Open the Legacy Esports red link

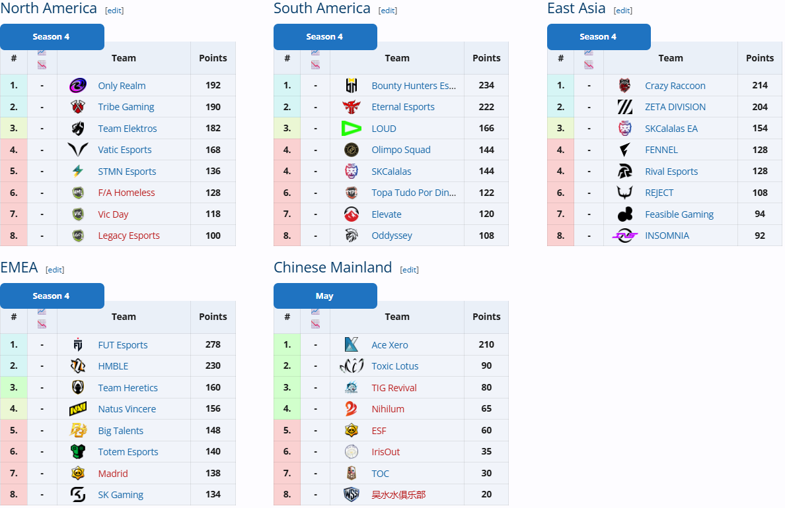click(x=129, y=236)
